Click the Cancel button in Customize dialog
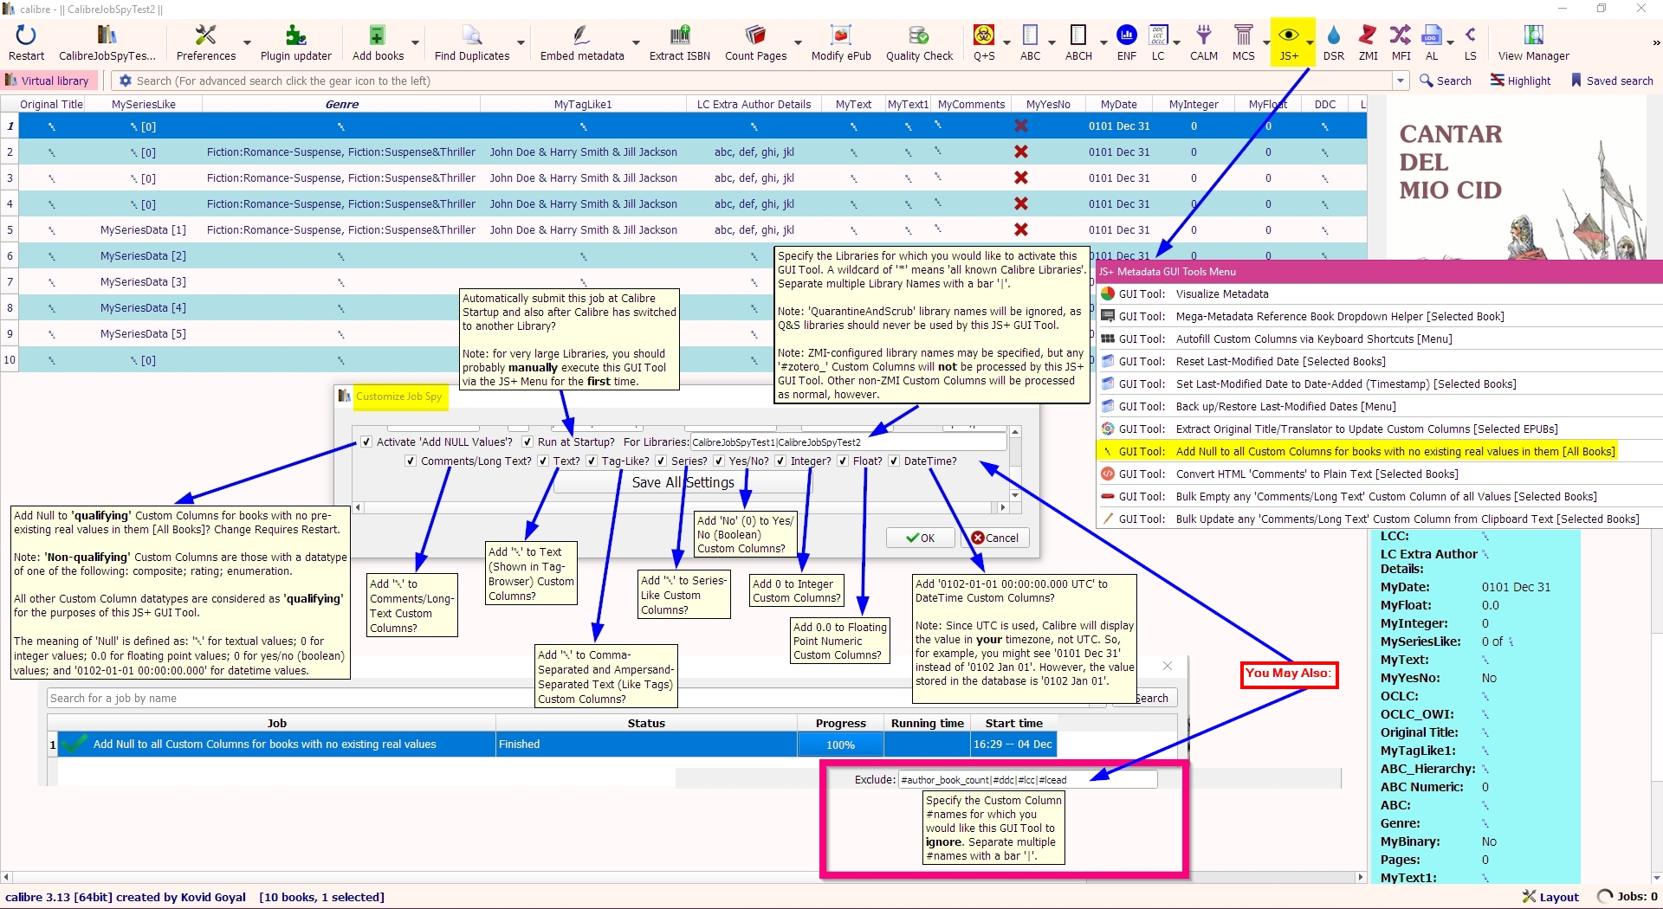 click(x=994, y=538)
